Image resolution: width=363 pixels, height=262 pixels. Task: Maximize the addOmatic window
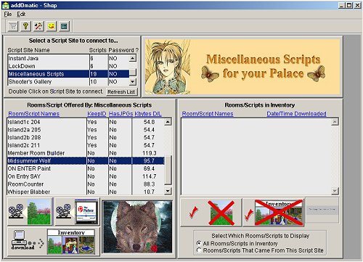click(349, 5)
